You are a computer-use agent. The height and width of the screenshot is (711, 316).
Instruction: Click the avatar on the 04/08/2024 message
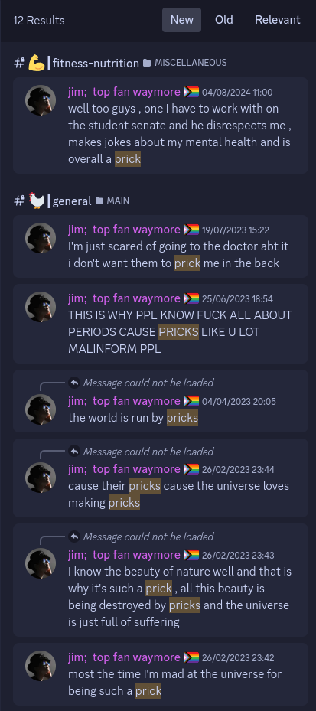pyautogui.click(x=41, y=100)
